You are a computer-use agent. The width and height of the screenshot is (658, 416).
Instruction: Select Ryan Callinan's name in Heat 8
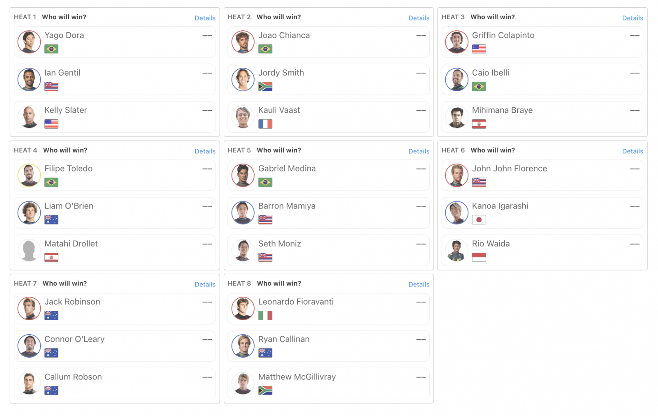(284, 339)
